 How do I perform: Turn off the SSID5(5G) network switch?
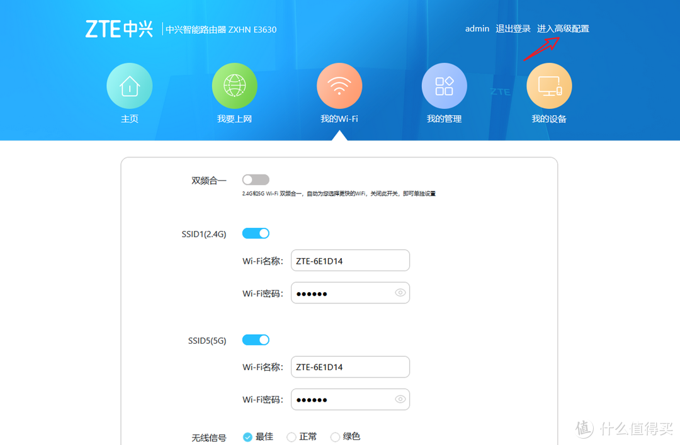click(x=256, y=339)
